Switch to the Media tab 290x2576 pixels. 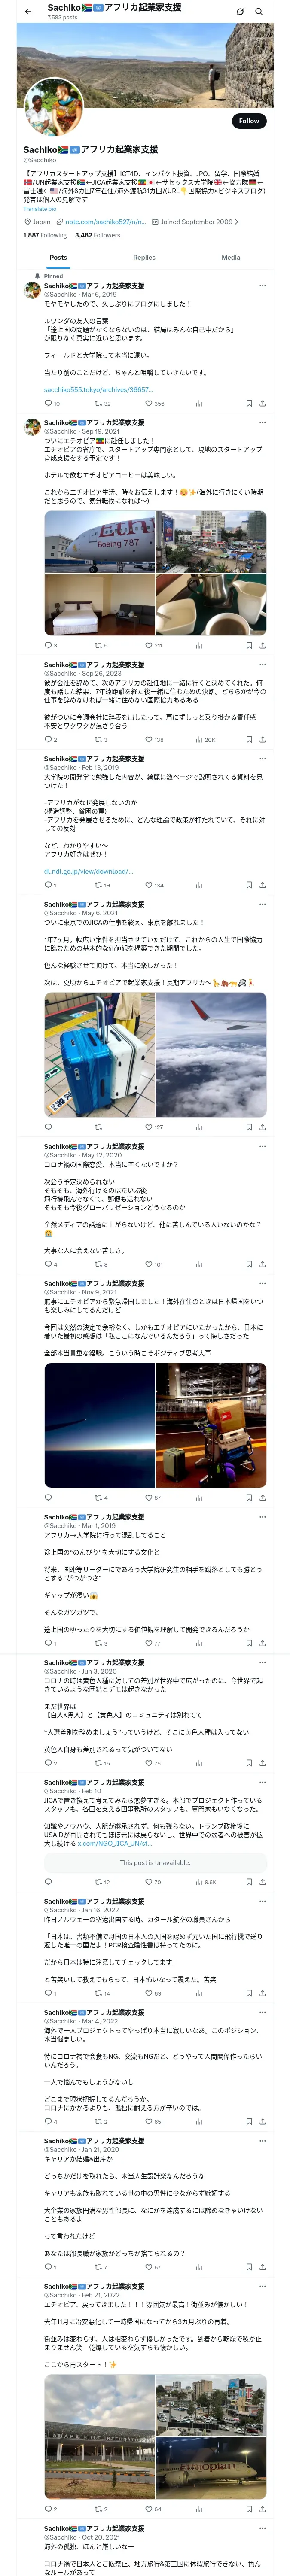tap(231, 257)
